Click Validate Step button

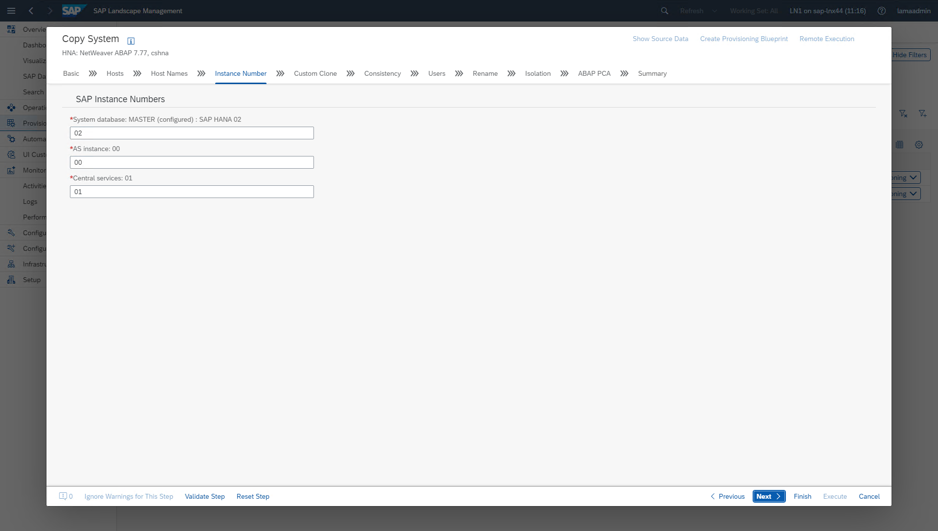click(x=205, y=496)
